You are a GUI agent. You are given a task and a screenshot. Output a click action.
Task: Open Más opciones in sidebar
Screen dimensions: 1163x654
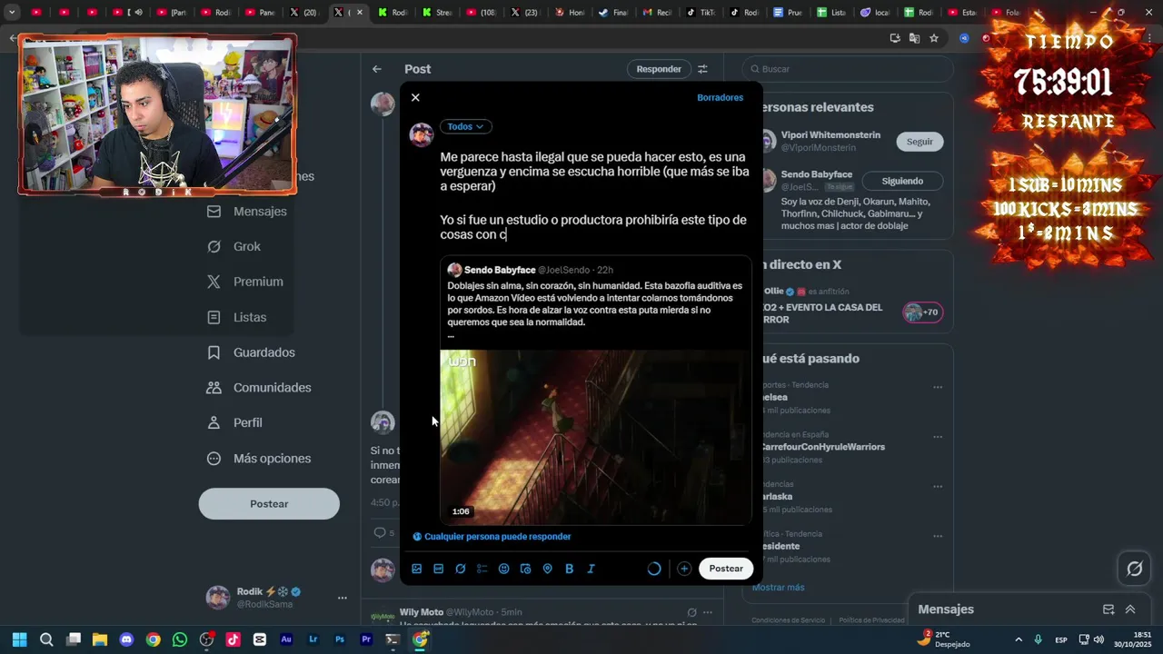[259, 459]
